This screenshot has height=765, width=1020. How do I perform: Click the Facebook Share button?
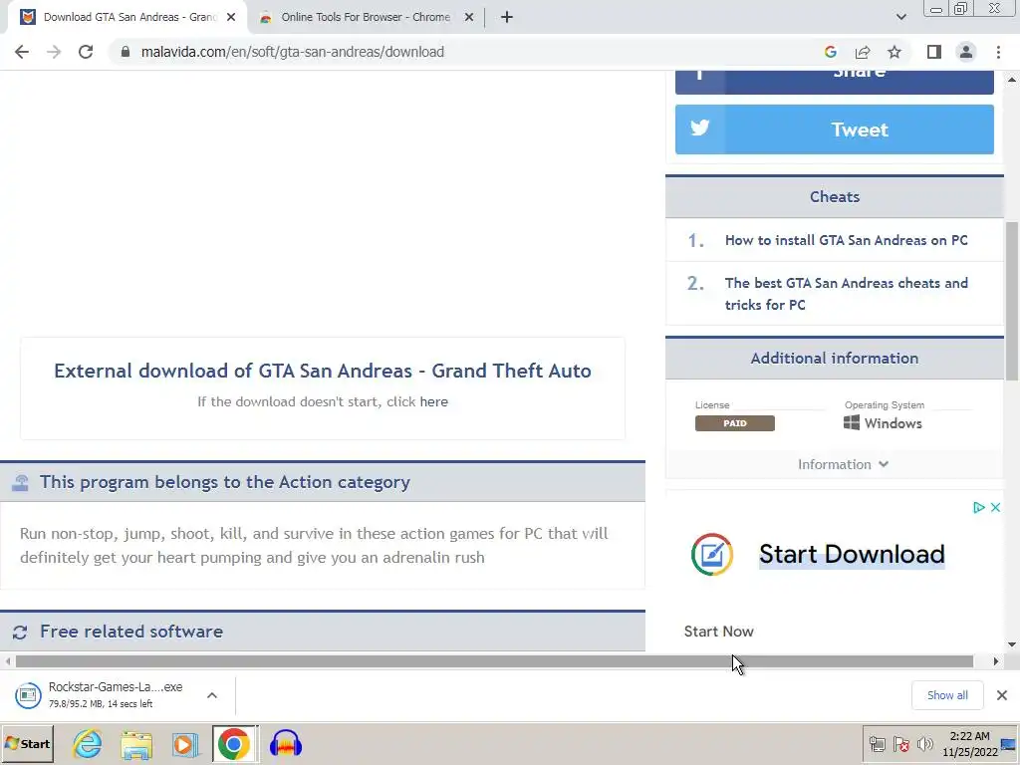(x=835, y=82)
